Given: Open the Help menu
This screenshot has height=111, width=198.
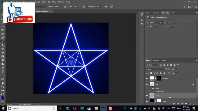Looking at the screenshot, I should 68,2.
